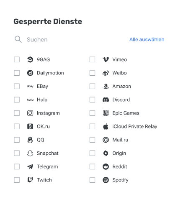Tick the Snapchat checkbox
178x202 pixels.
coord(17,153)
